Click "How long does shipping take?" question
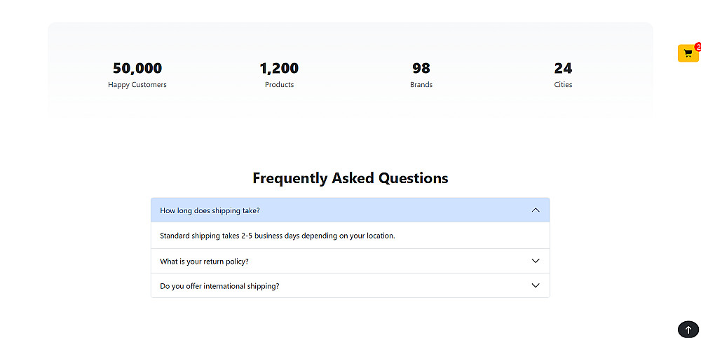 pyautogui.click(x=210, y=210)
